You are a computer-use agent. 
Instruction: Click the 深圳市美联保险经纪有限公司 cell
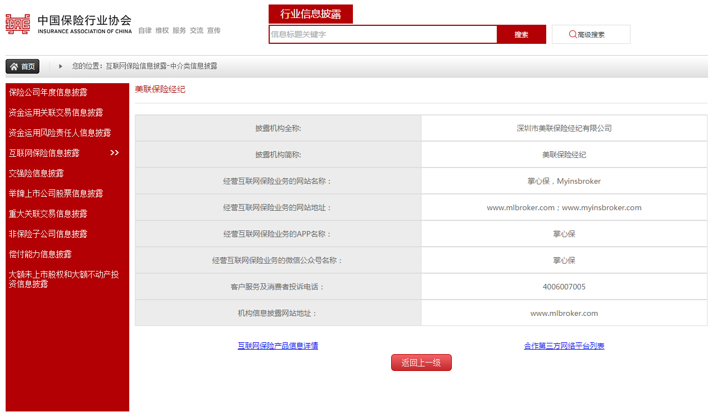(x=564, y=128)
